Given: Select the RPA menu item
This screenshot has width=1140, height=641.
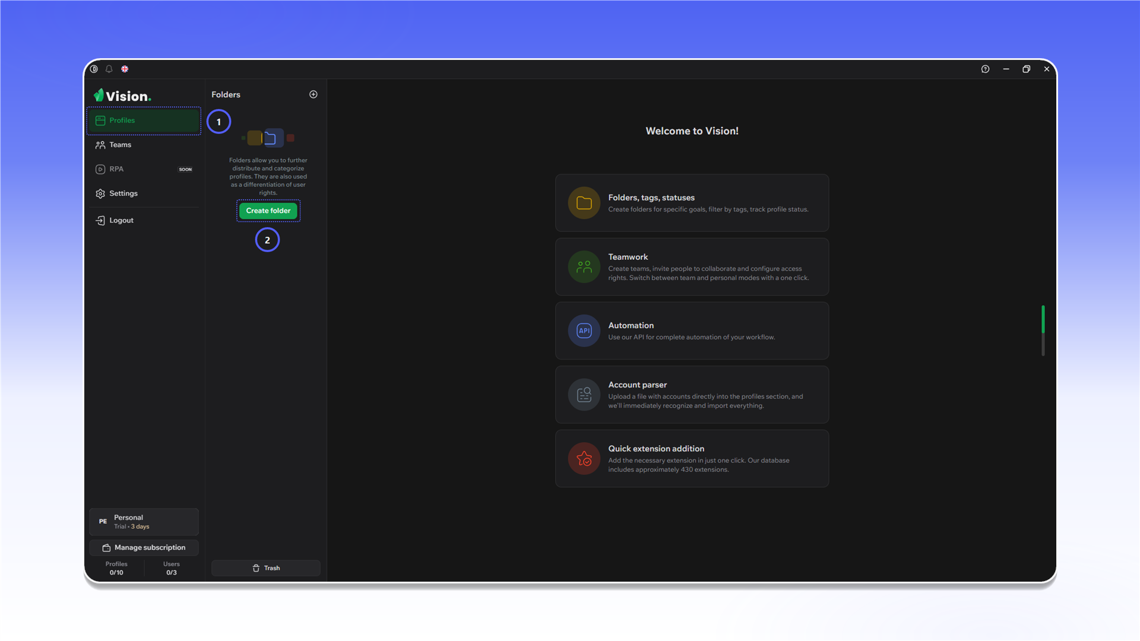Looking at the screenshot, I should (144, 169).
